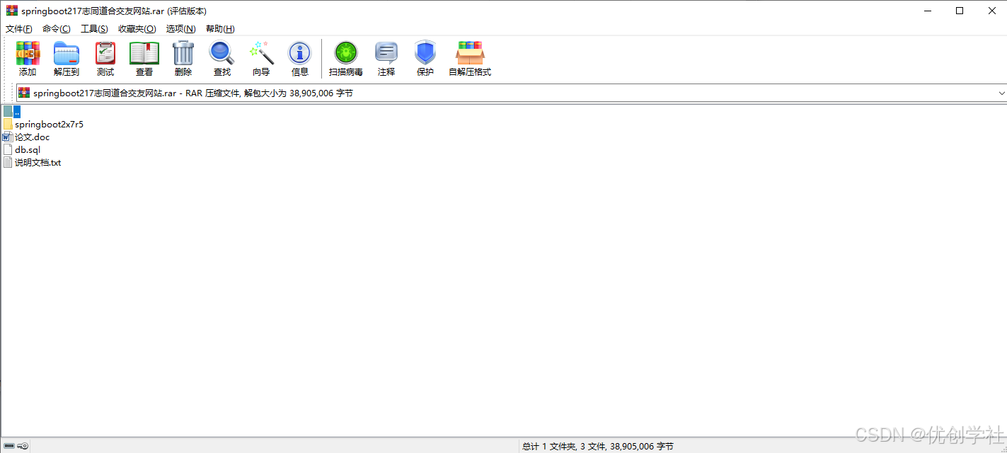Click the WinRAR app icon in title bar
The height and width of the screenshot is (453, 1007).
[x=12, y=11]
